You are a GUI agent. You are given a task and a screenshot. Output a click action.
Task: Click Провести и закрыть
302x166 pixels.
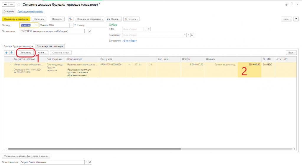click(x=16, y=19)
